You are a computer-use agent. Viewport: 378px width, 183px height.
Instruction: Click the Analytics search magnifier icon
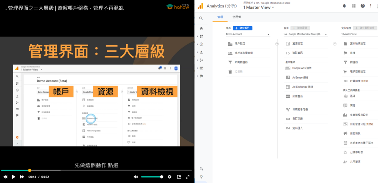tap(201, 18)
